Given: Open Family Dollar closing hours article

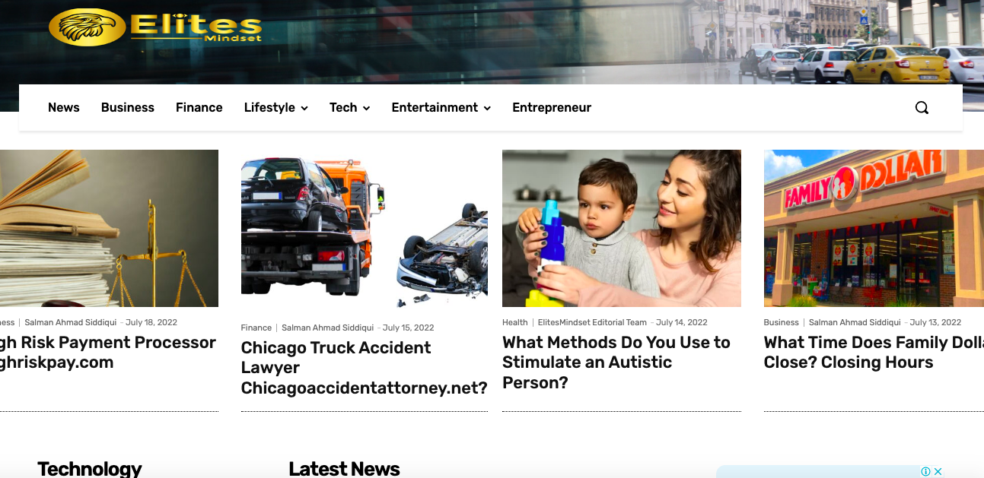Looking at the screenshot, I should [x=874, y=353].
